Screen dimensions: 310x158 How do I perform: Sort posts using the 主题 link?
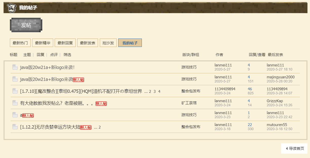27,54
